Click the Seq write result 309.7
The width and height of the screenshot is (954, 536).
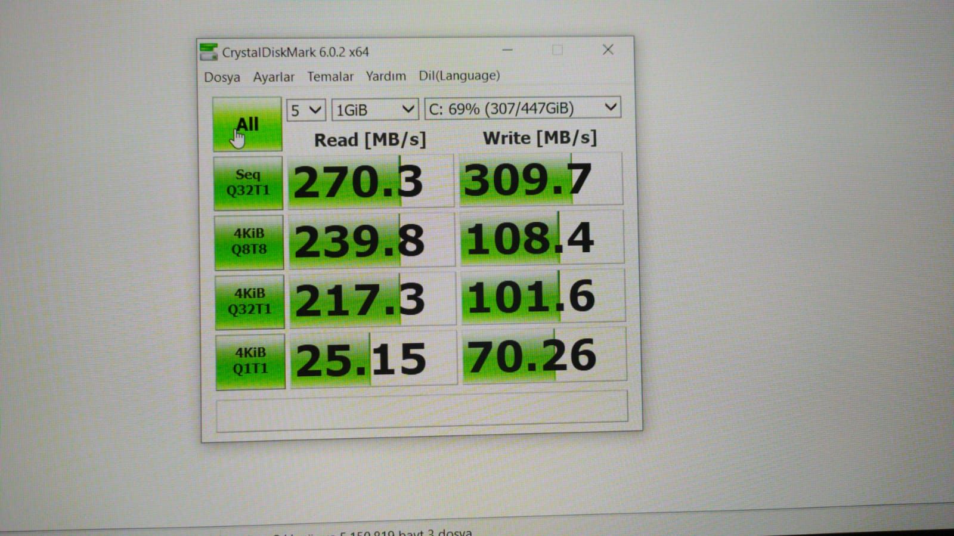(x=541, y=179)
